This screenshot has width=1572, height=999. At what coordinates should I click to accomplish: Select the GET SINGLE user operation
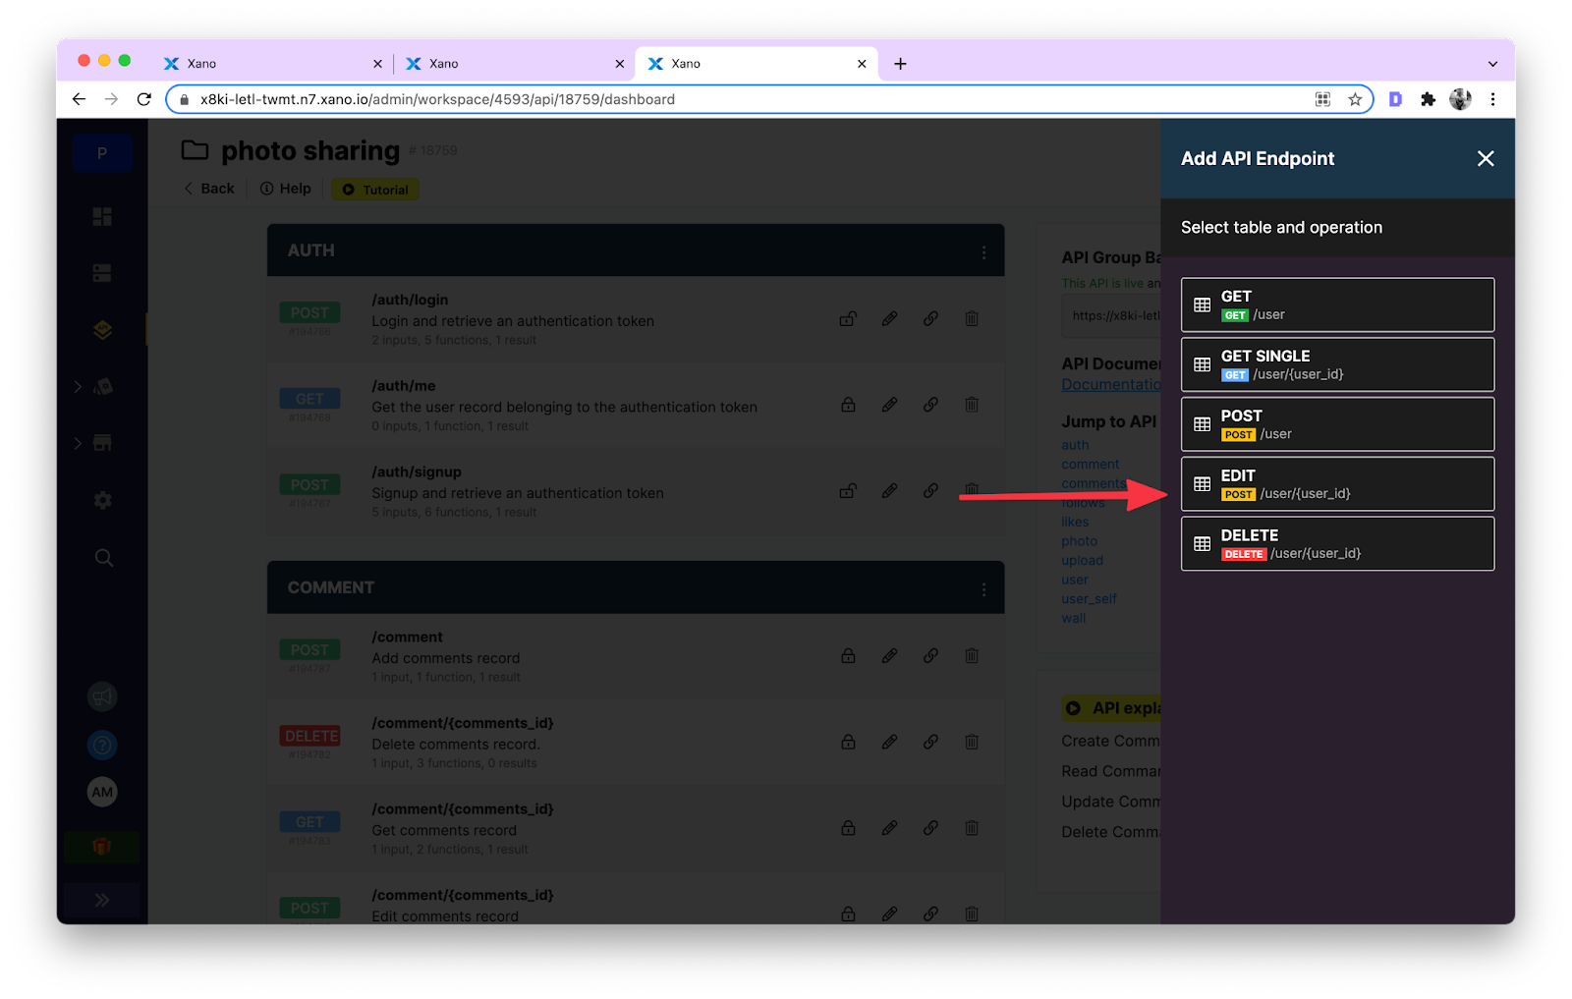[1336, 364]
